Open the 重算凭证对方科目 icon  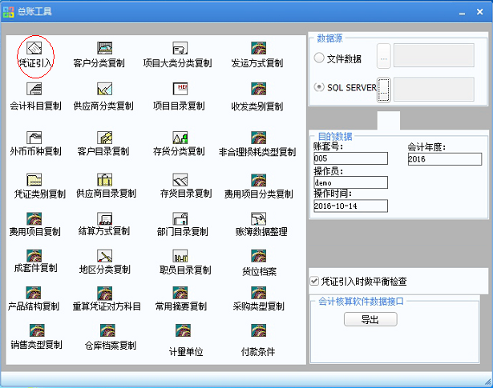pyautogui.click(x=105, y=293)
